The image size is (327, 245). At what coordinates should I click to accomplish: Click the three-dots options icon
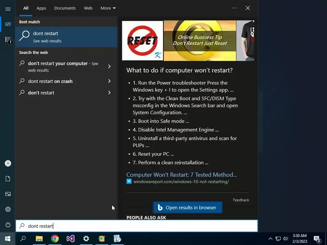point(234,8)
